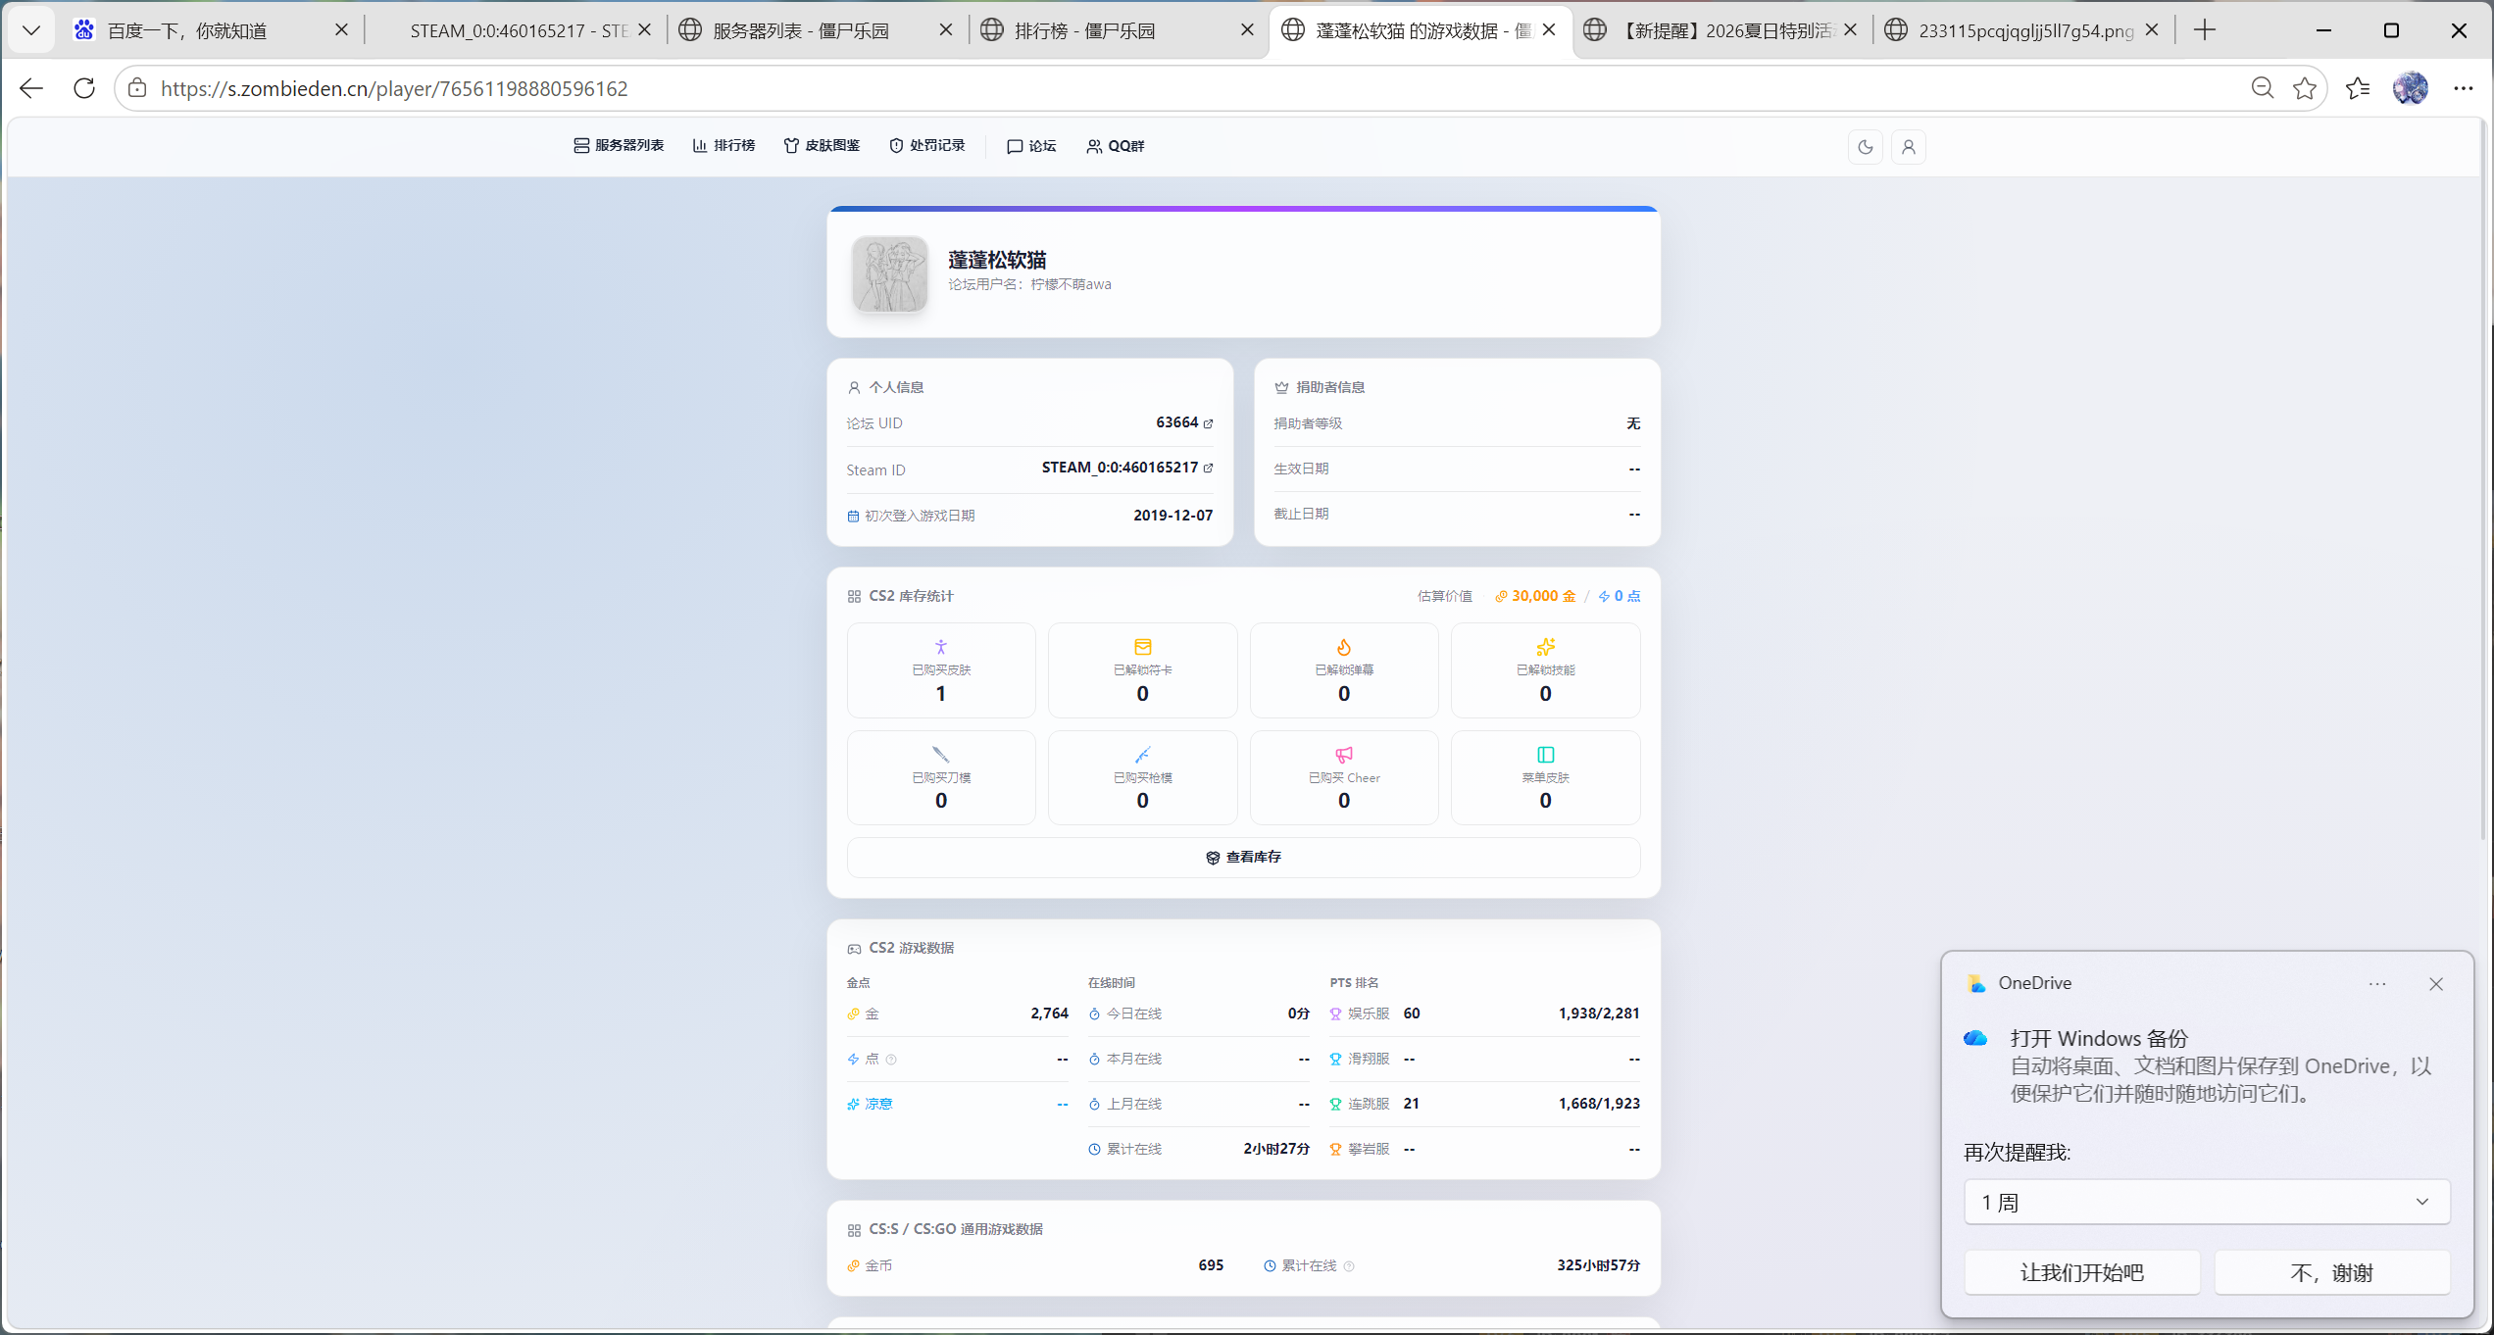Open the zoom control in address bar

[2263, 88]
